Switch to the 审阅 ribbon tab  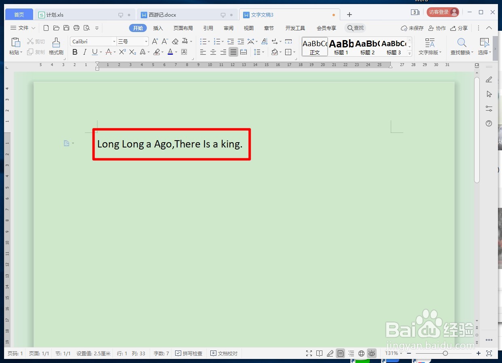point(229,28)
